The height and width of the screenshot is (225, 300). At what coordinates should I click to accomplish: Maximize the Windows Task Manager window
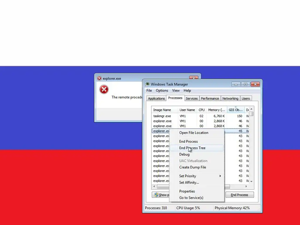coord(246,84)
